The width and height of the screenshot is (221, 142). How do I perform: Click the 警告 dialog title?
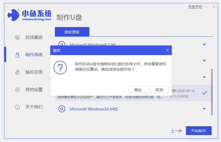click(57, 51)
